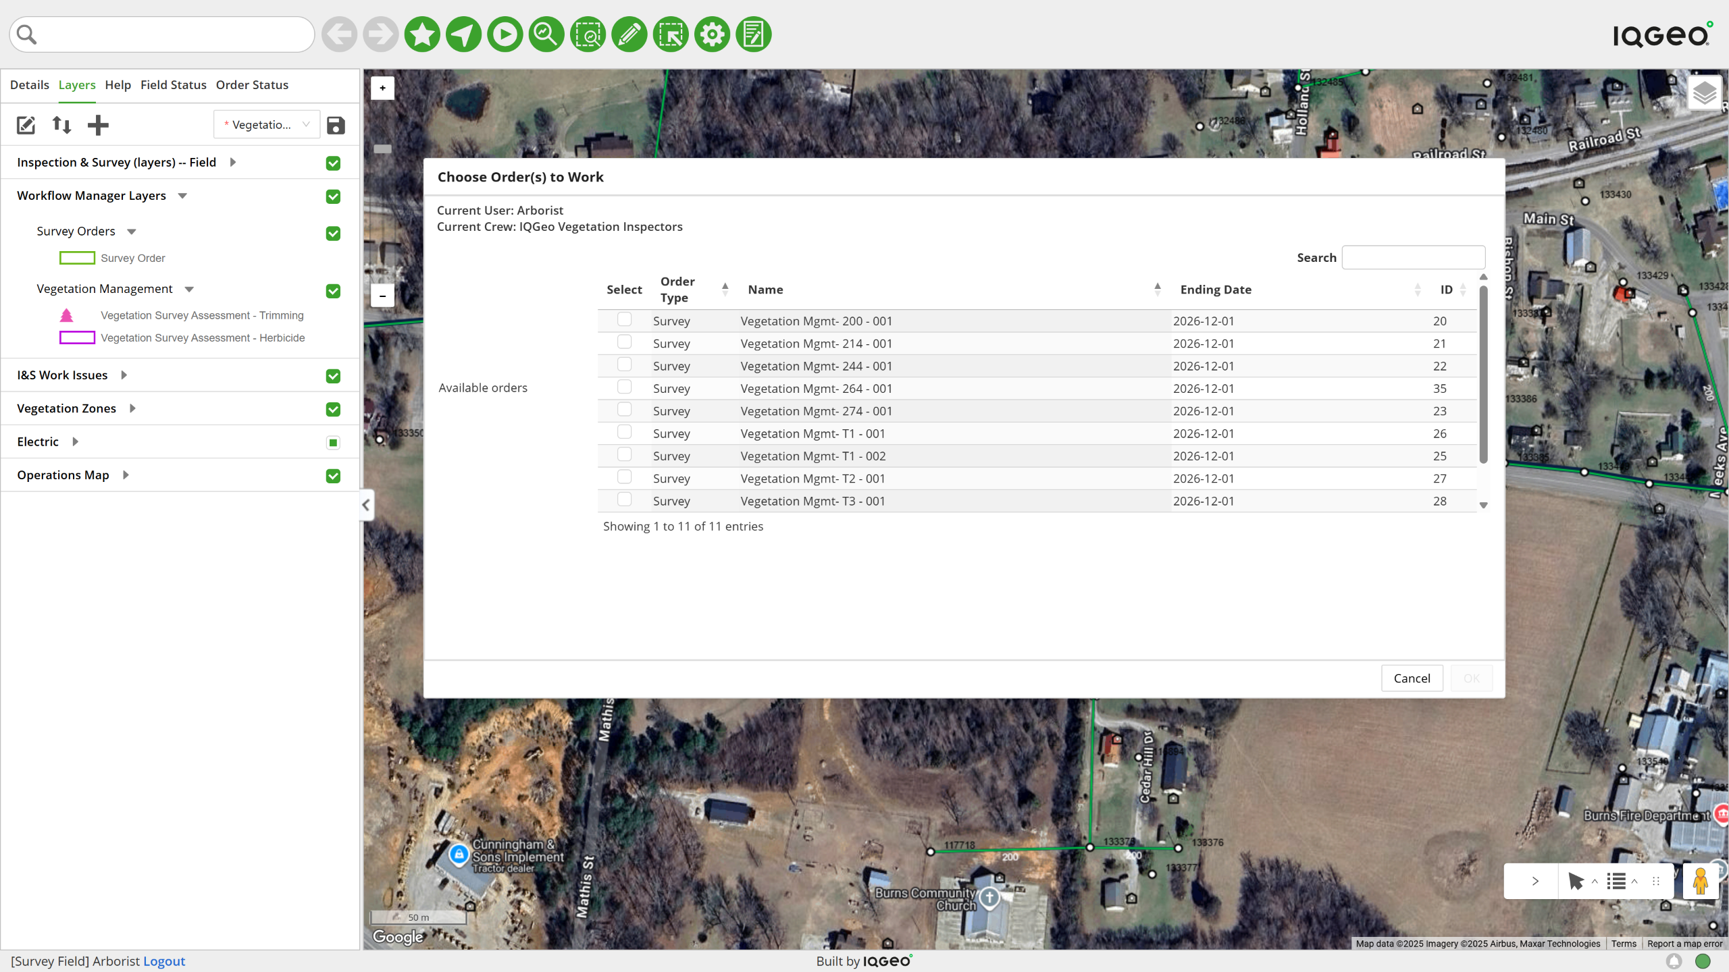Click the green play button icon
1729x972 pixels.
pos(505,34)
